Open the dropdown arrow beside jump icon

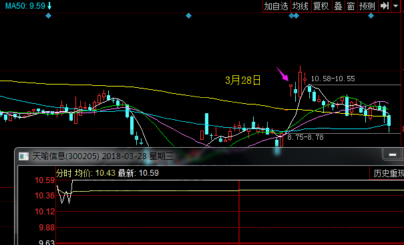pos(396,6)
